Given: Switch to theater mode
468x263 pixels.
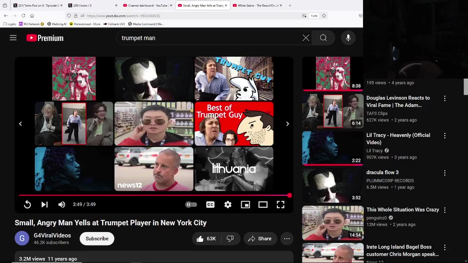Looking at the screenshot, I should click(263, 205).
